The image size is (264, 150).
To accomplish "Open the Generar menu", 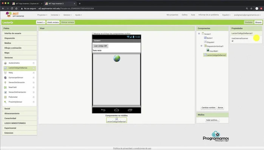I will point(67,15).
